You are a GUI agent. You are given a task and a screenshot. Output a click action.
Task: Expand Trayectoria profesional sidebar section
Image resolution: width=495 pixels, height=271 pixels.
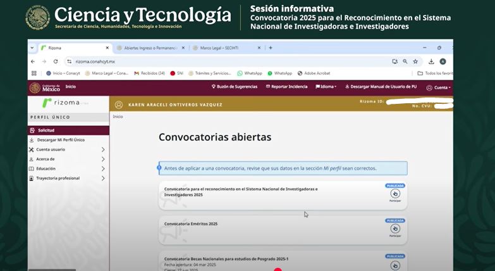pos(103,179)
